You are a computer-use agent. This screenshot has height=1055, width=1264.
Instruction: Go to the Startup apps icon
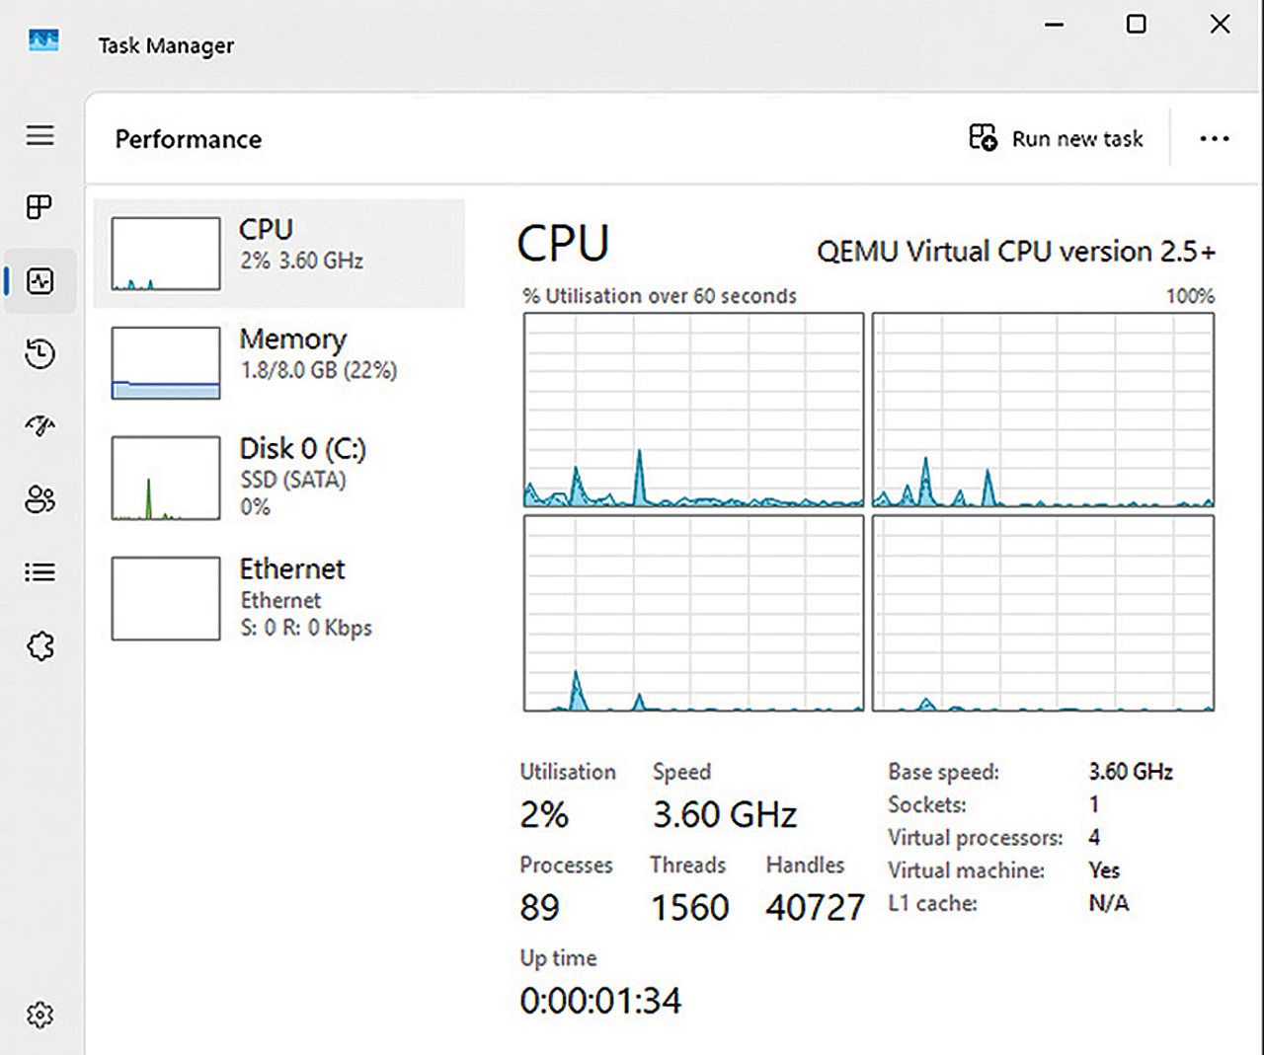tap(39, 426)
